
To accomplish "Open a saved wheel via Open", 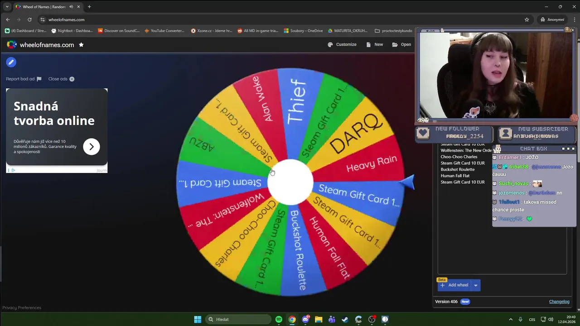I will click(401, 44).
